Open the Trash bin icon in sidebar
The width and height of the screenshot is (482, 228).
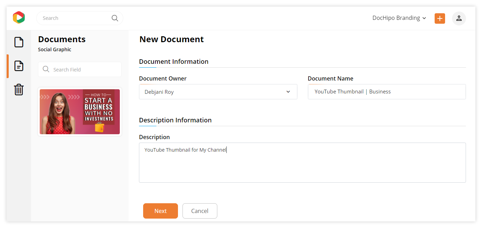(x=19, y=90)
